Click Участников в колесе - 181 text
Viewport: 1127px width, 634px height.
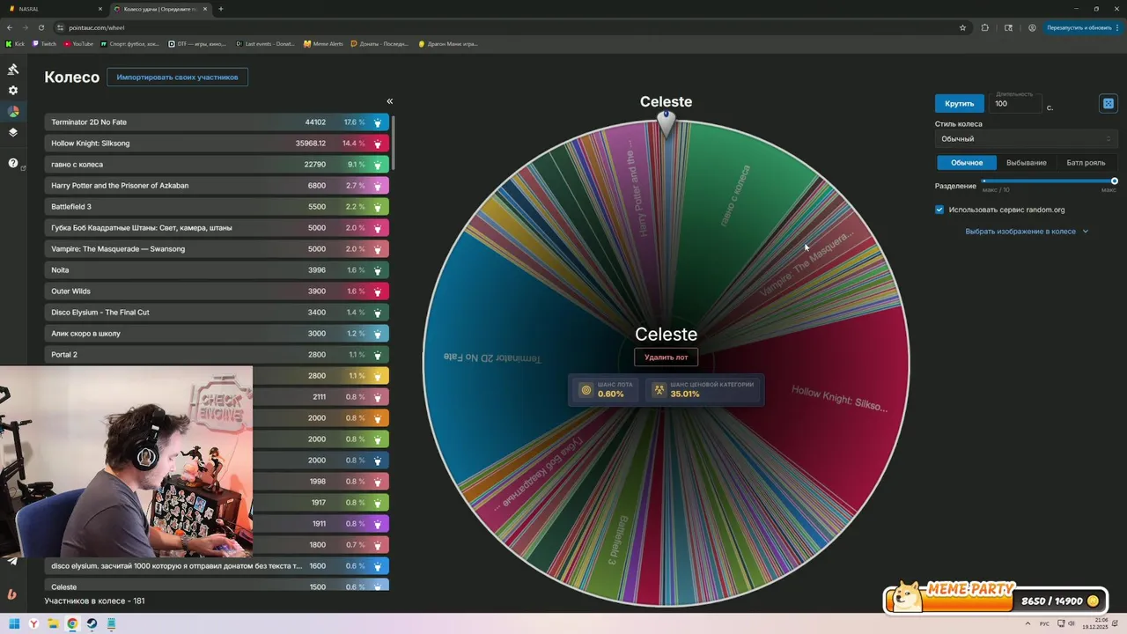pyautogui.click(x=95, y=601)
